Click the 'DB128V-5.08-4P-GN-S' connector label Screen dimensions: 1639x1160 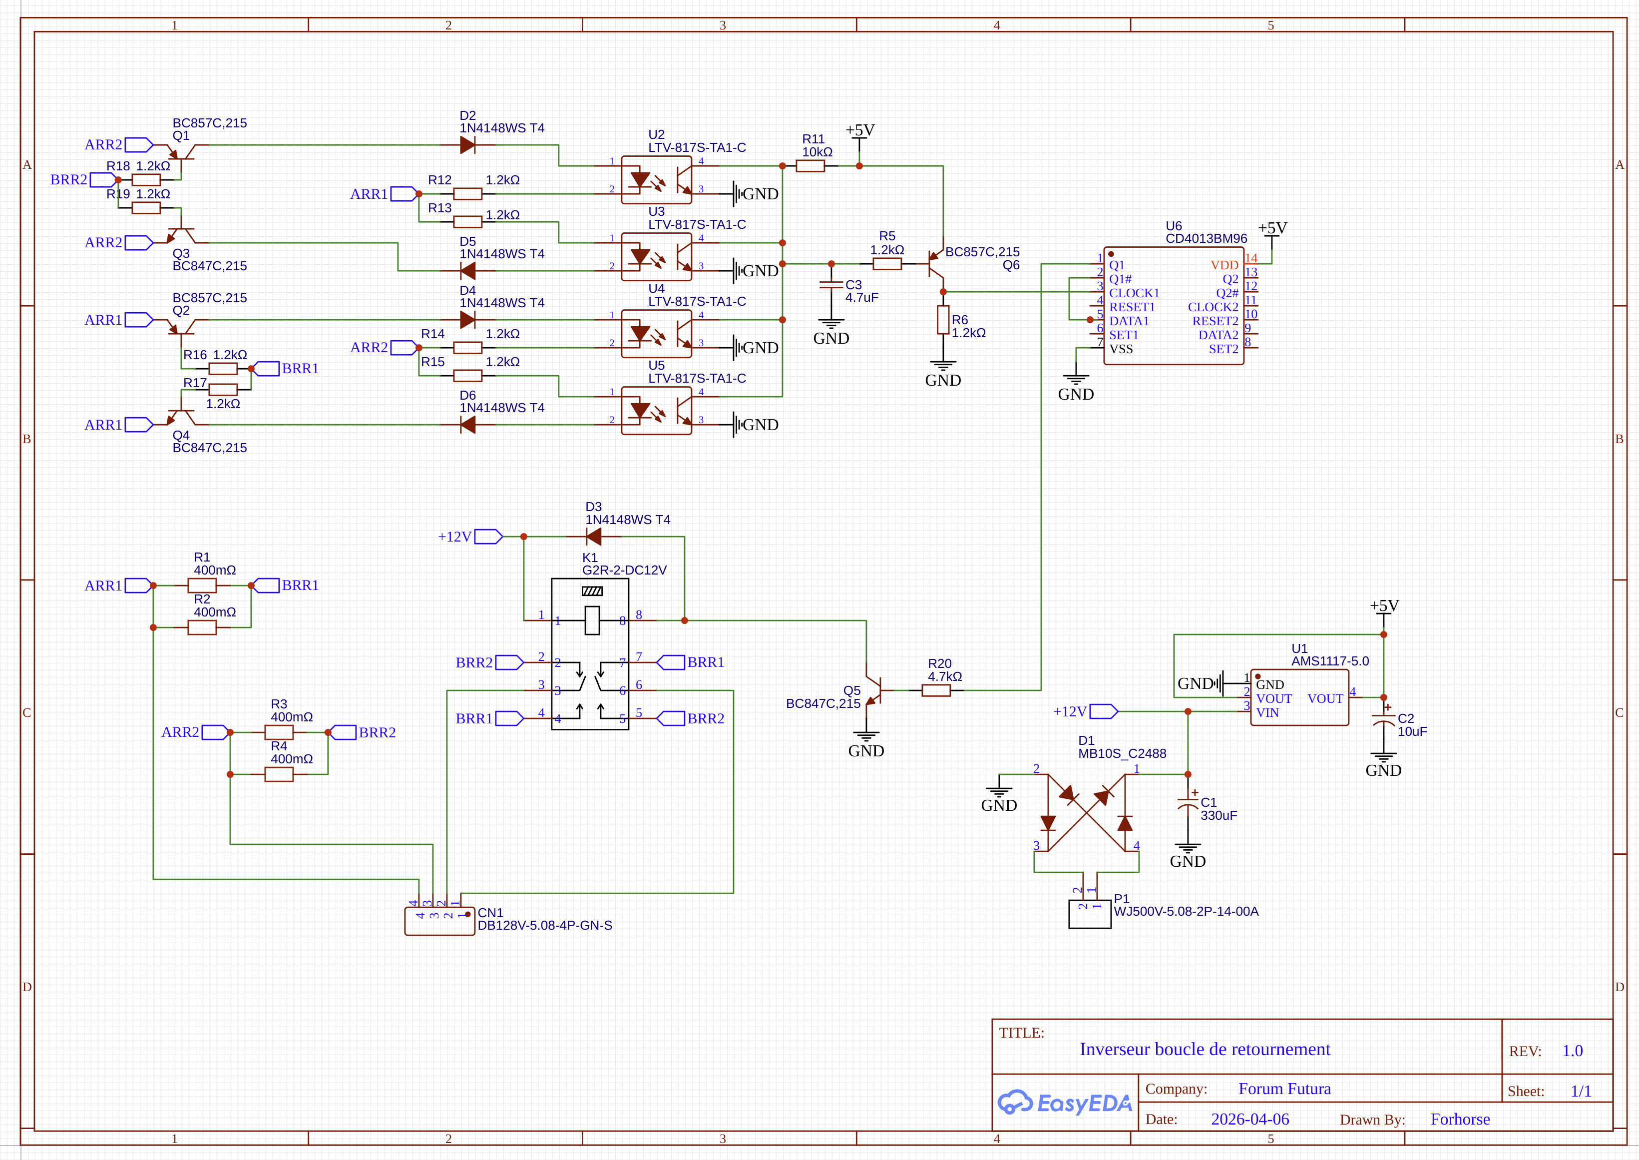pos(545,926)
